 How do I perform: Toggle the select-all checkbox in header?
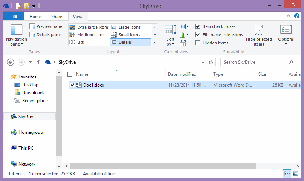pos(70,74)
